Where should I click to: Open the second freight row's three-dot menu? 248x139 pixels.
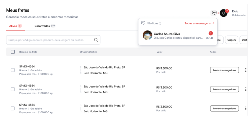click(x=245, y=89)
